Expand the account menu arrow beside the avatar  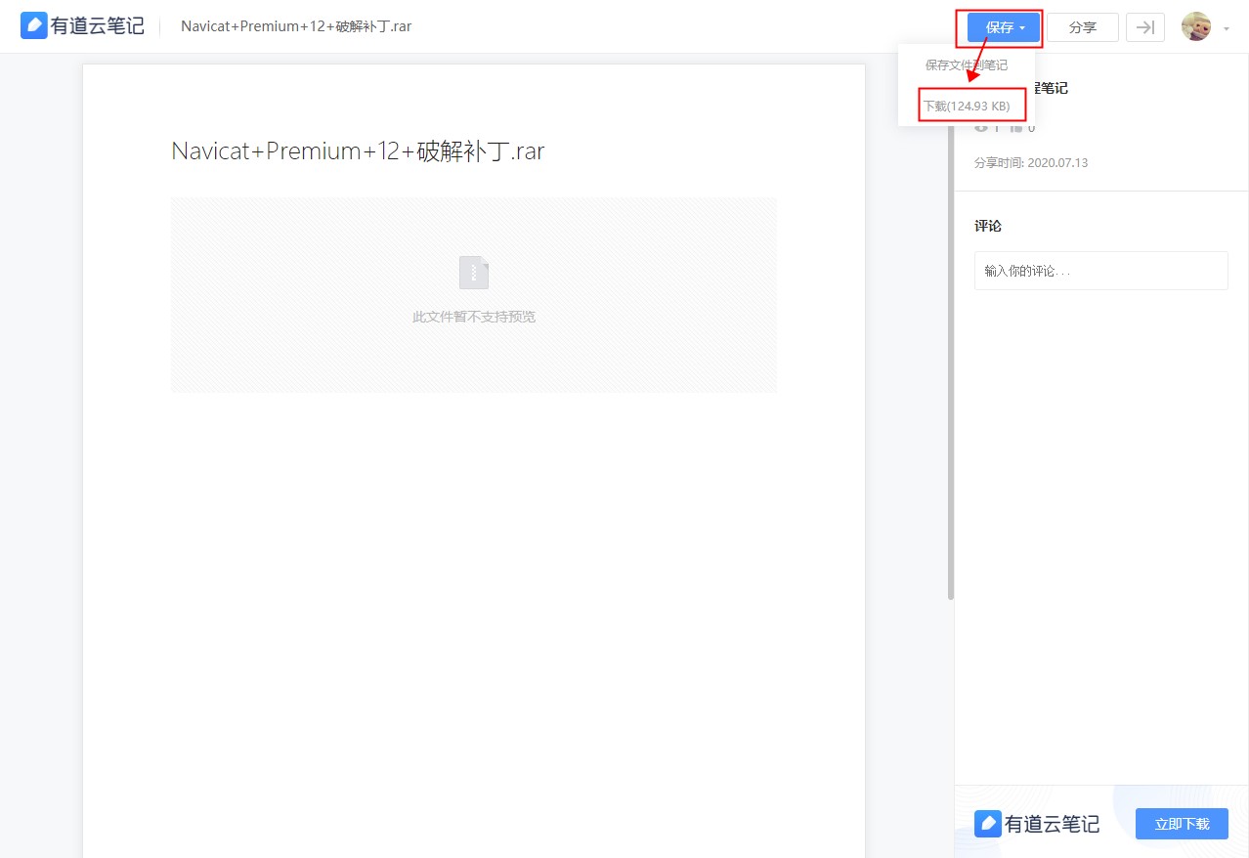1227,29
